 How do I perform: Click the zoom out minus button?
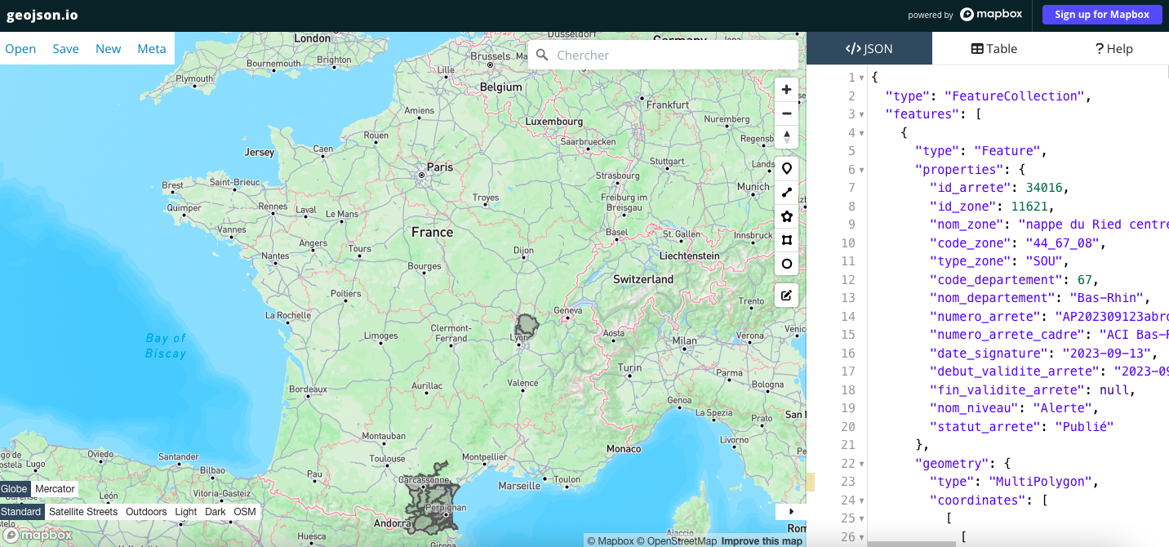(x=786, y=113)
